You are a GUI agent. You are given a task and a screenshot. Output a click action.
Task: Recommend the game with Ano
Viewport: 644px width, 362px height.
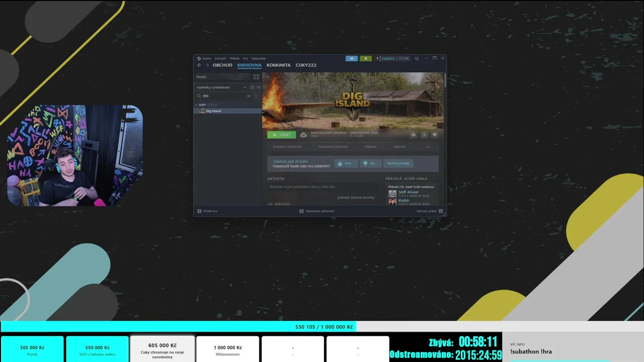coord(346,163)
